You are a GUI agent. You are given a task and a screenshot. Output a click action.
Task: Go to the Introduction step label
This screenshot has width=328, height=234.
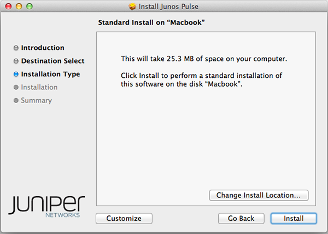tap(43, 48)
